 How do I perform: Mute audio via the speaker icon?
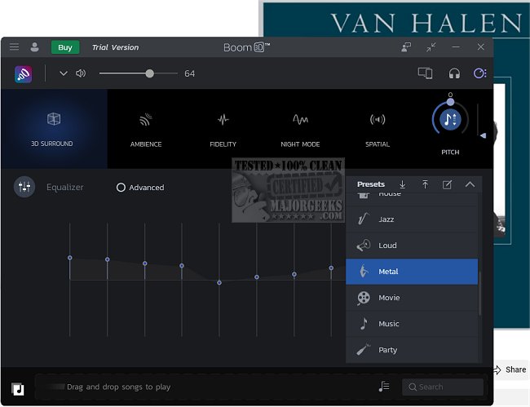point(81,73)
